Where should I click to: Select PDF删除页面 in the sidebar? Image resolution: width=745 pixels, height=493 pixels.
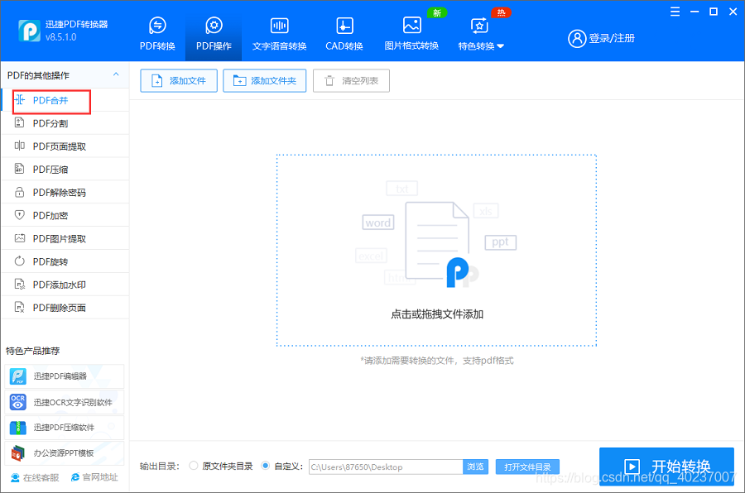(65, 308)
